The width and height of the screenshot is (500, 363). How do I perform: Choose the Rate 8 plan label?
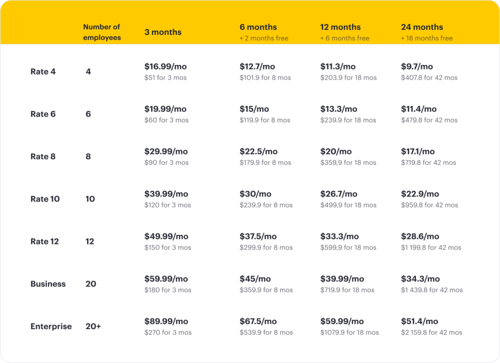pos(42,156)
